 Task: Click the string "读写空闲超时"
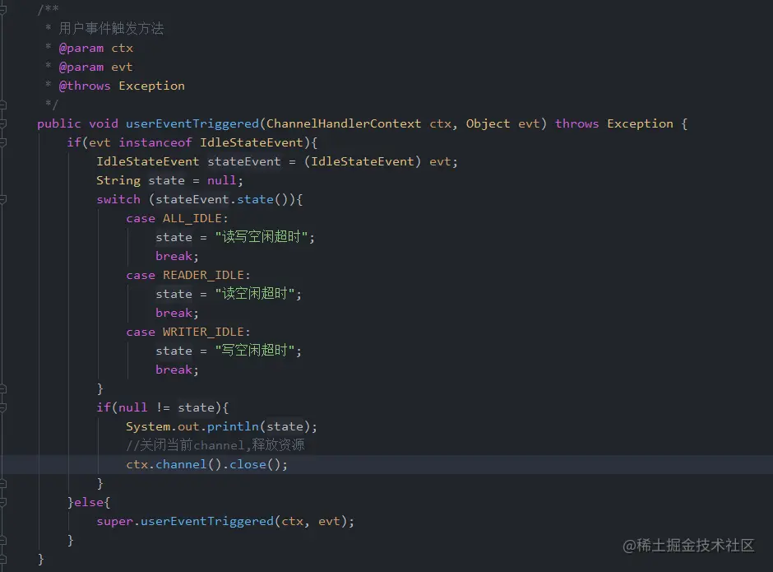coord(262,237)
